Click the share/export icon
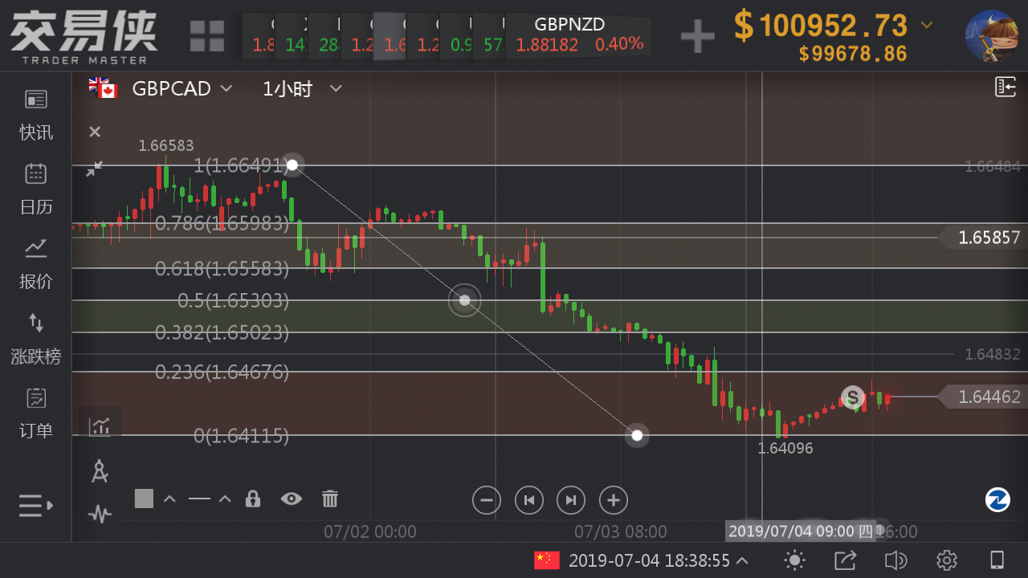The width and height of the screenshot is (1028, 578). click(x=845, y=560)
